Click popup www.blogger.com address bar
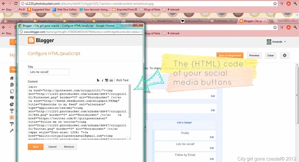299x162 pixels. pos(81,32)
